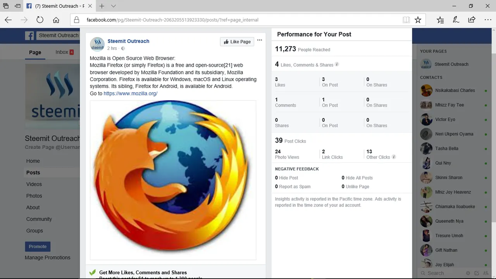Click the chat Search contacts field

click(442, 273)
